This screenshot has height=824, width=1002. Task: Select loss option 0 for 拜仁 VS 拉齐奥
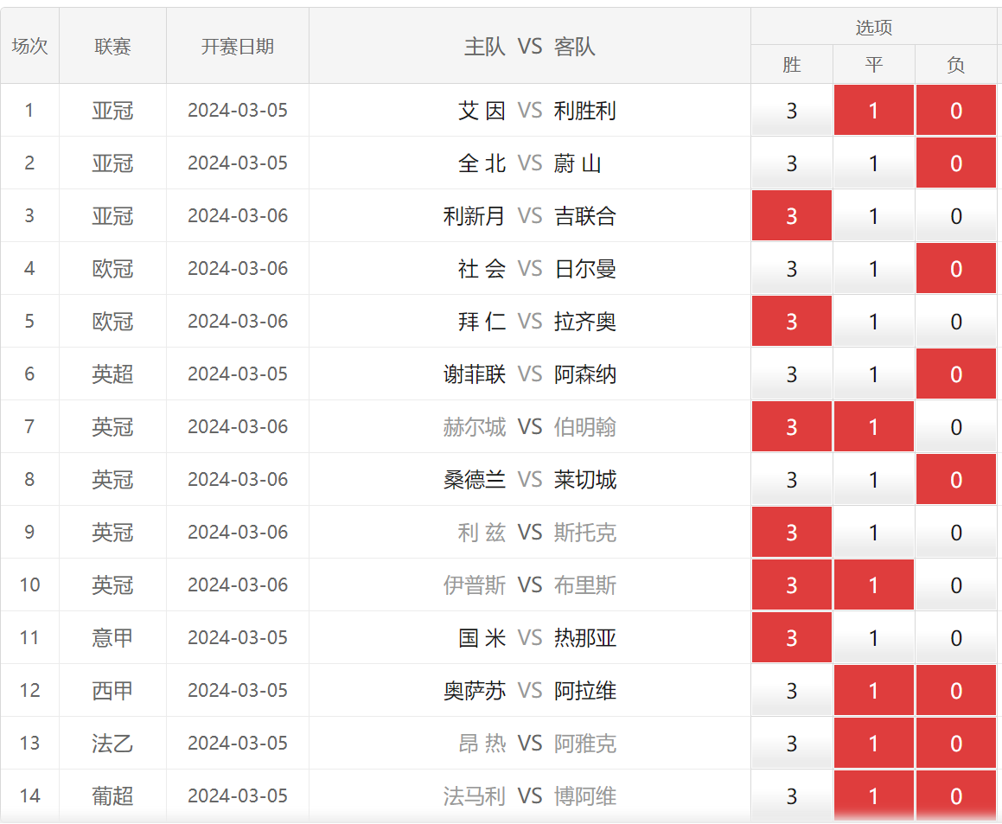956,321
